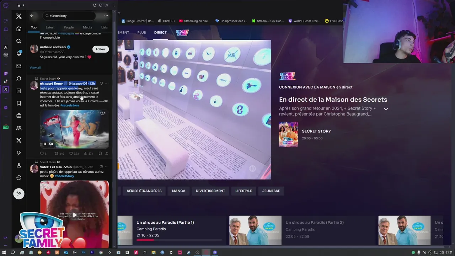
Task: Open X Jobs briefcase icon
Action: (x=19, y=116)
